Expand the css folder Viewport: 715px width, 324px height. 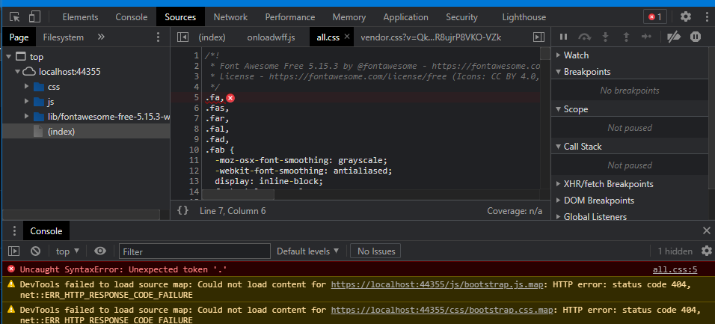click(x=27, y=87)
